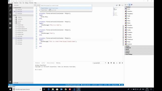Click the Frames palette icon
Image resolution: width=162 pixels, height=91 pixels.
pyautogui.click(x=126, y=9)
